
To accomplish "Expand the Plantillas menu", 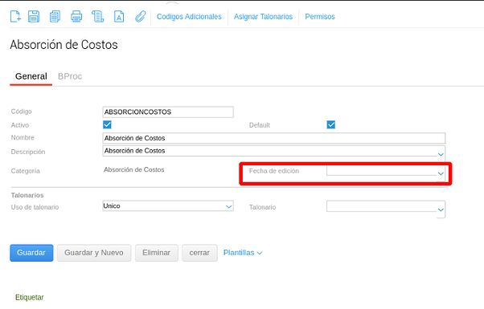I will coord(243,253).
